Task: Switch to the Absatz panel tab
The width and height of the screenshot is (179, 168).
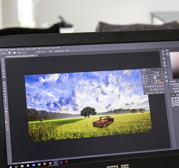Action: coord(149,70)
